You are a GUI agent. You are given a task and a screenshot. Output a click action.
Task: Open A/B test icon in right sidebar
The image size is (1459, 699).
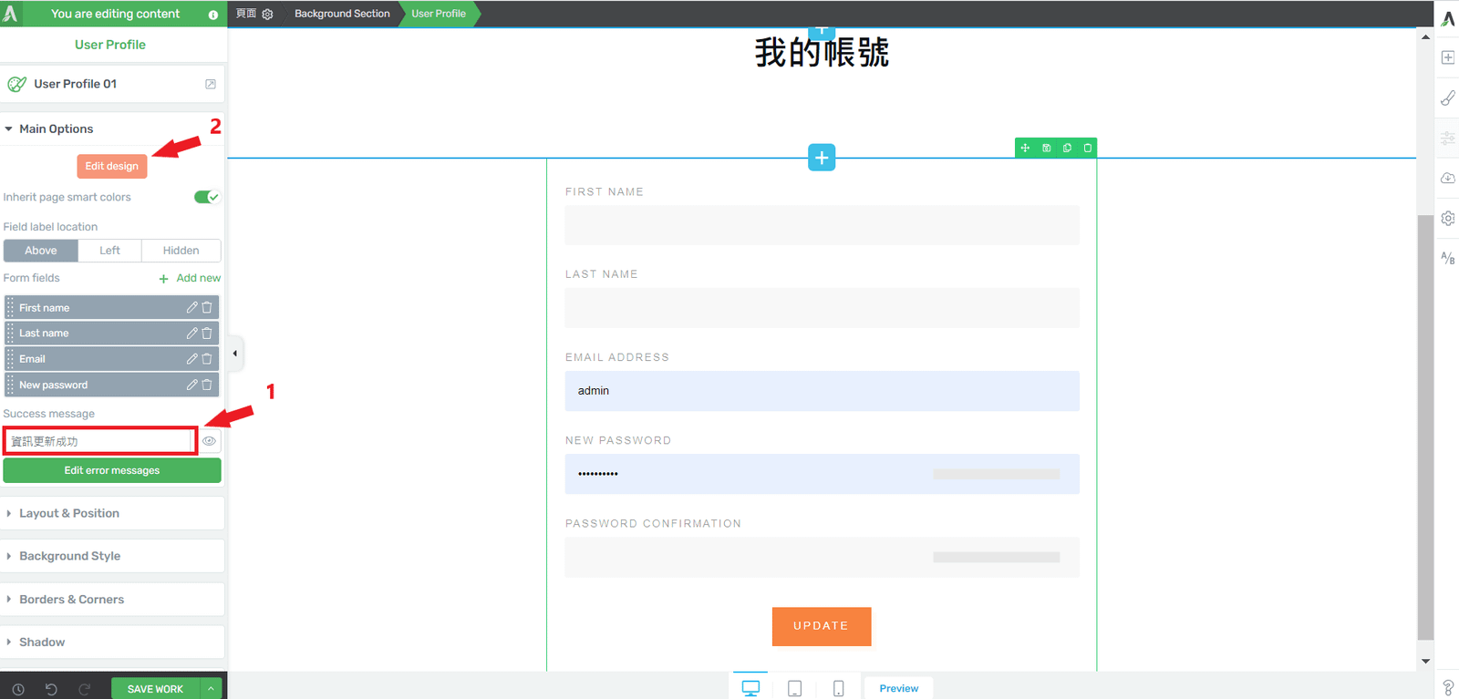click(1448, 258)
